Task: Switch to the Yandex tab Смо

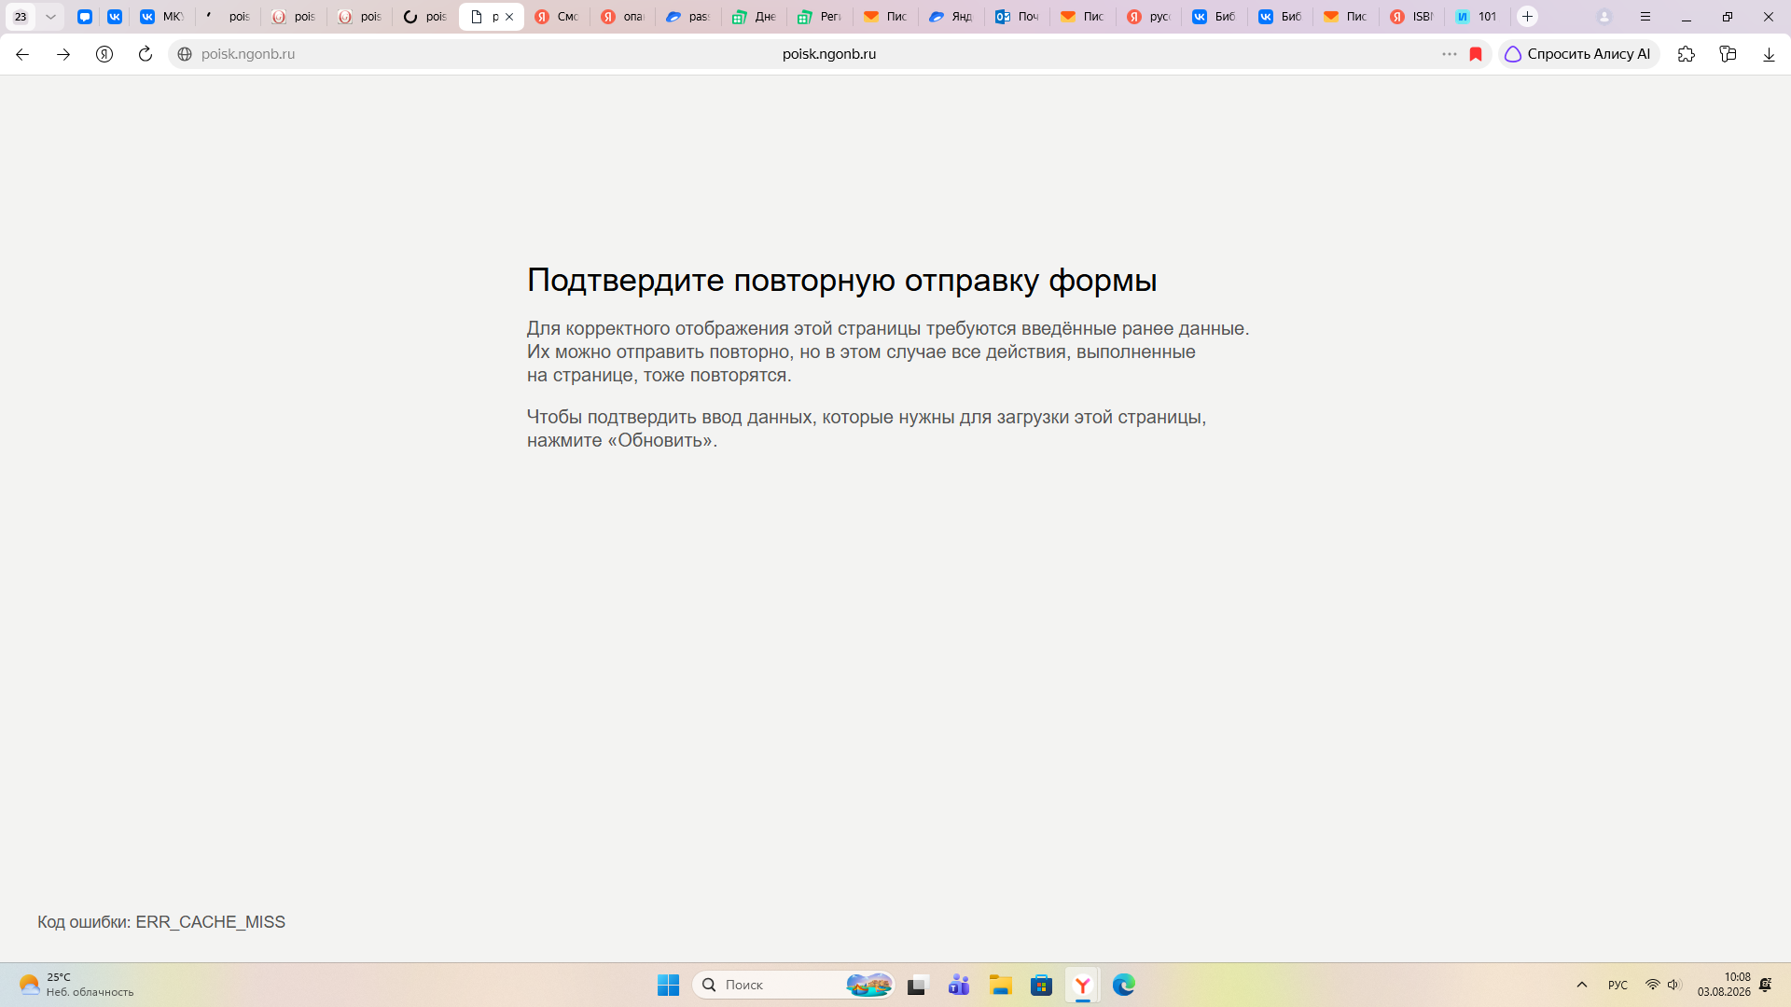Action: point(557,17)
